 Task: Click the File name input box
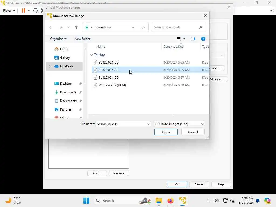click(x=122, y=124)
